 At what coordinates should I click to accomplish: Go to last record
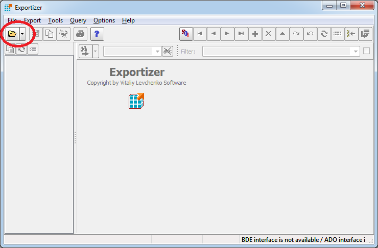(x=241, y=34)
